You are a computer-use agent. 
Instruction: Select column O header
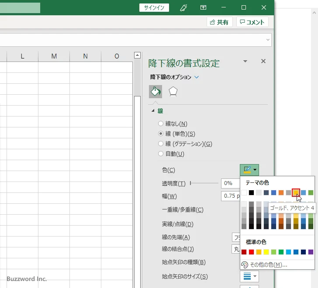117,56
